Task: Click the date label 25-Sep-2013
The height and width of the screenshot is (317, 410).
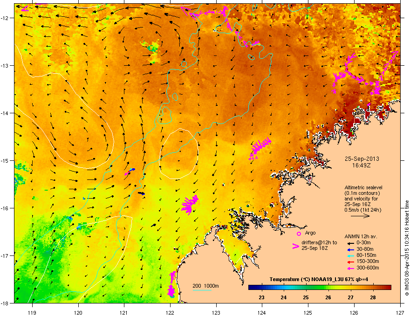Action: (x=362, y=159)
